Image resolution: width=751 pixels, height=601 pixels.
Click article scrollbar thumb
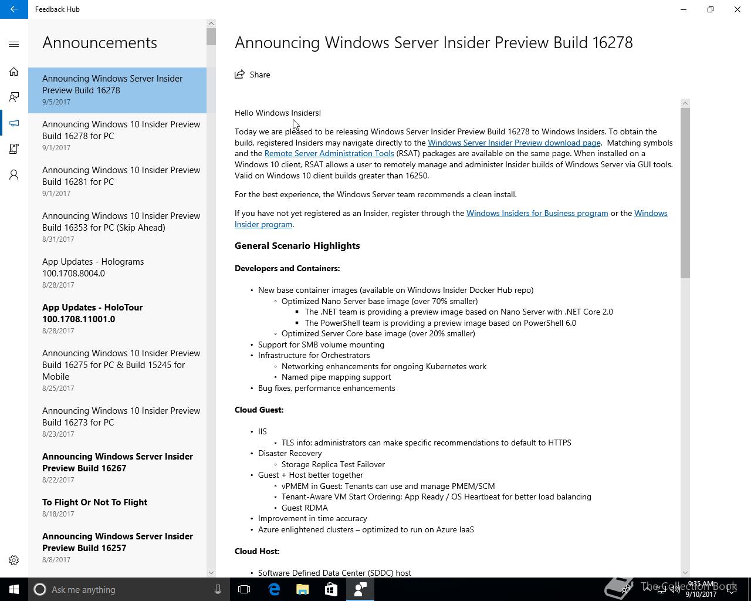pos(685,193)
